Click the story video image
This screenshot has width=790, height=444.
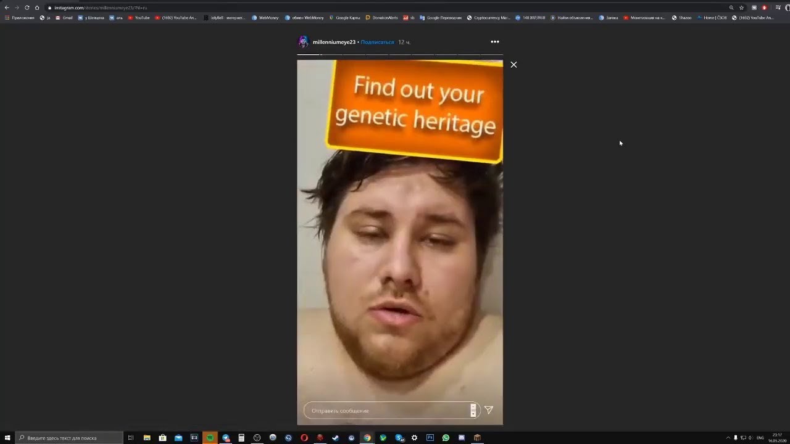coord(400,242)
